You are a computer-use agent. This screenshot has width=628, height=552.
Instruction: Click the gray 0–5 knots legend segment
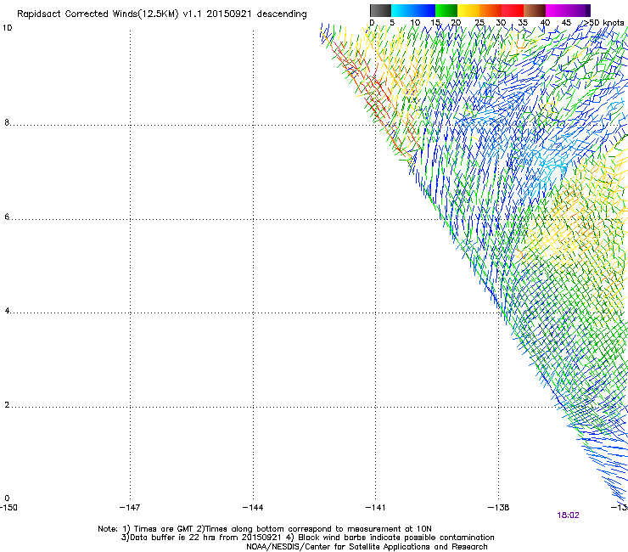point(380,10)
